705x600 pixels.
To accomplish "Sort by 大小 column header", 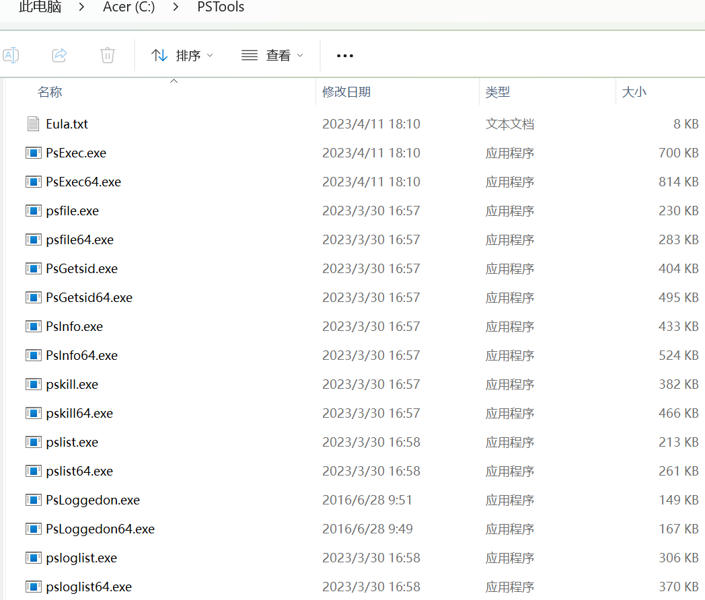I will pyautogui.click(x=634, y=92).
